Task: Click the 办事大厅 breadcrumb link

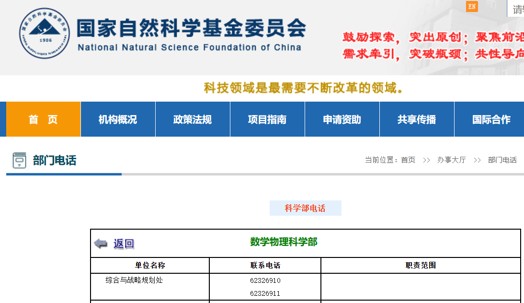Action: (x=452, y=160)
